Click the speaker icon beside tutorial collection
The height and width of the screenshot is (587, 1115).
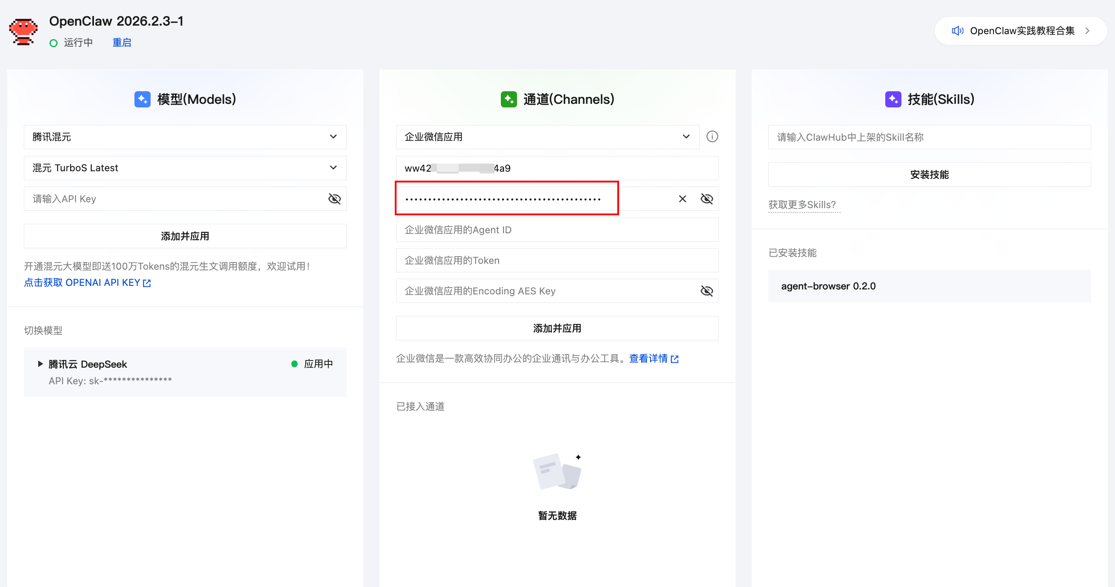[957, 31]
